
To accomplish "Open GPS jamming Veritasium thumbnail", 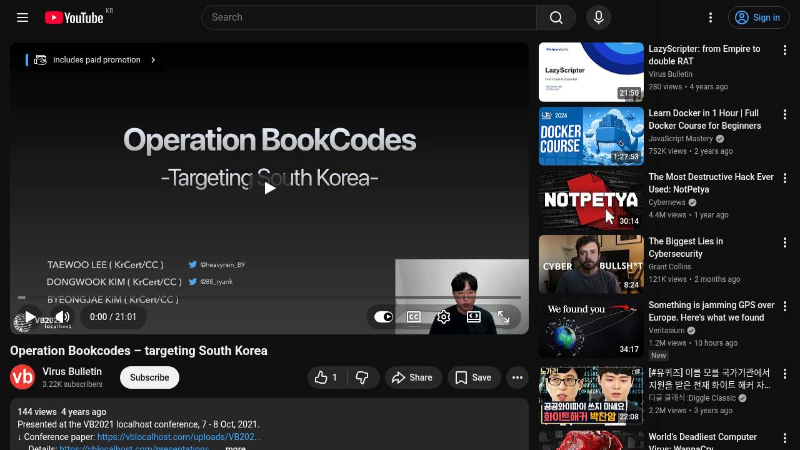I will (x=591, y=328).
